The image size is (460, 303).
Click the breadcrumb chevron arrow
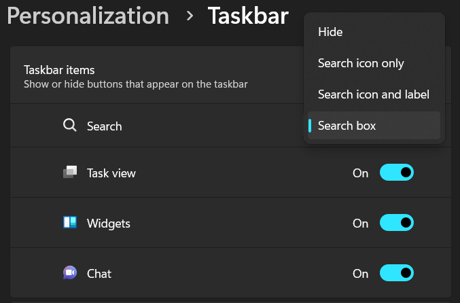point(190,16)
